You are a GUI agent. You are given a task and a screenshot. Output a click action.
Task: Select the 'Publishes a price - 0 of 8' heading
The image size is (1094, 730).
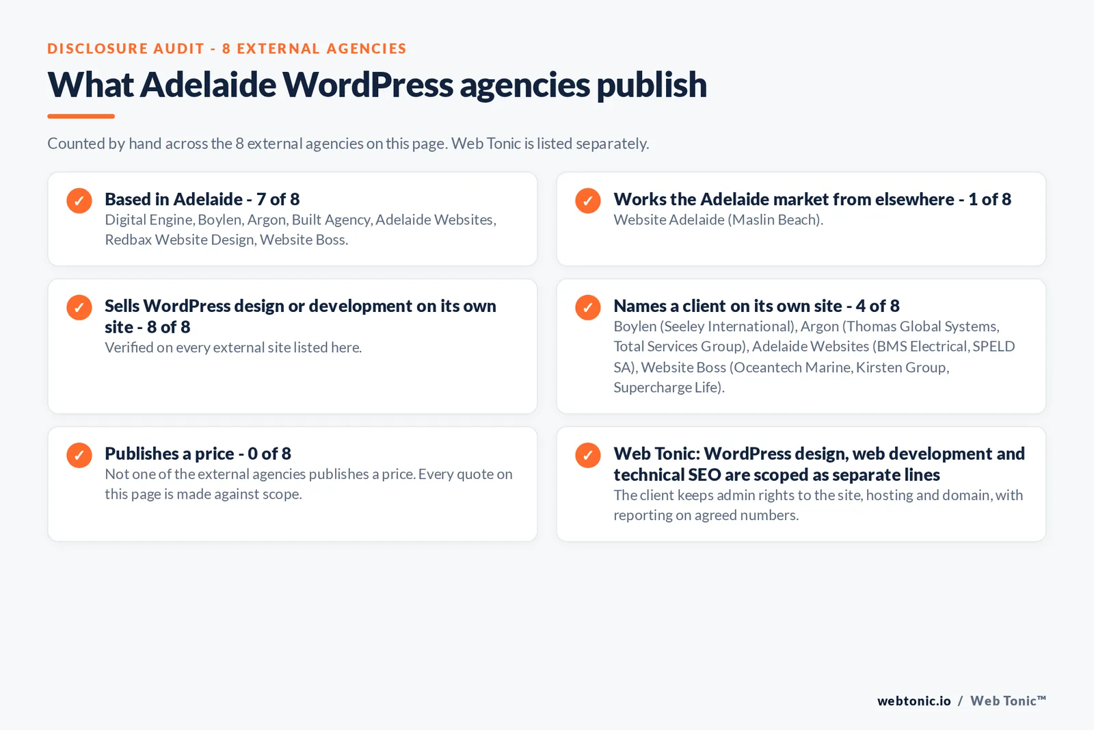(x=198, y=454)
